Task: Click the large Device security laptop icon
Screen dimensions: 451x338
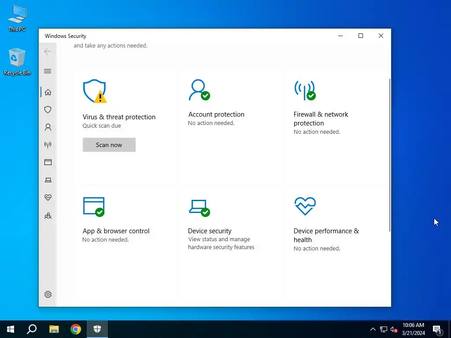Action: (x=200, y=208)
